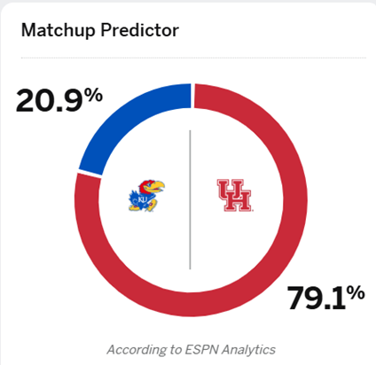The height and width of the screenshot is (365, 376).
Task: Open the According to ESPN Analytics caption
Action: pyautogui.click(x=191, y=350)
